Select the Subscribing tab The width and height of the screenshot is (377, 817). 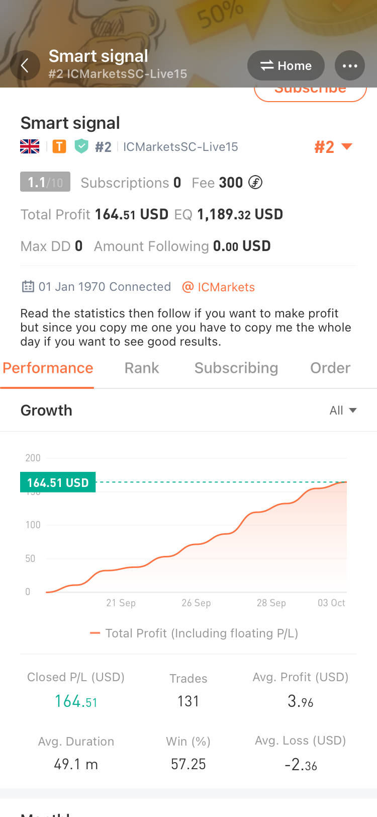236,368
